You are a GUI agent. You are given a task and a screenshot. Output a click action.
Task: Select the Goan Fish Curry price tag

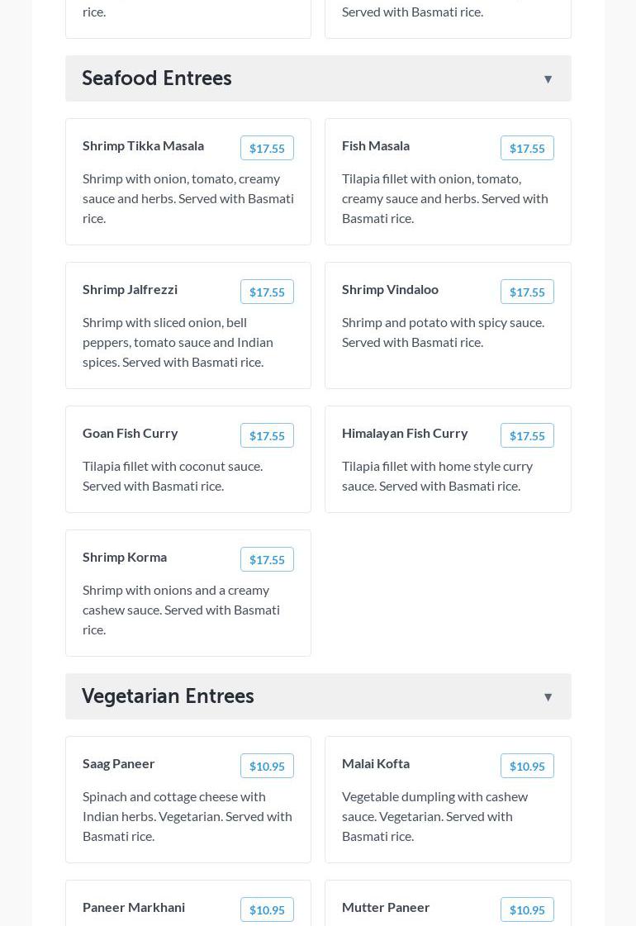point(267,436)
